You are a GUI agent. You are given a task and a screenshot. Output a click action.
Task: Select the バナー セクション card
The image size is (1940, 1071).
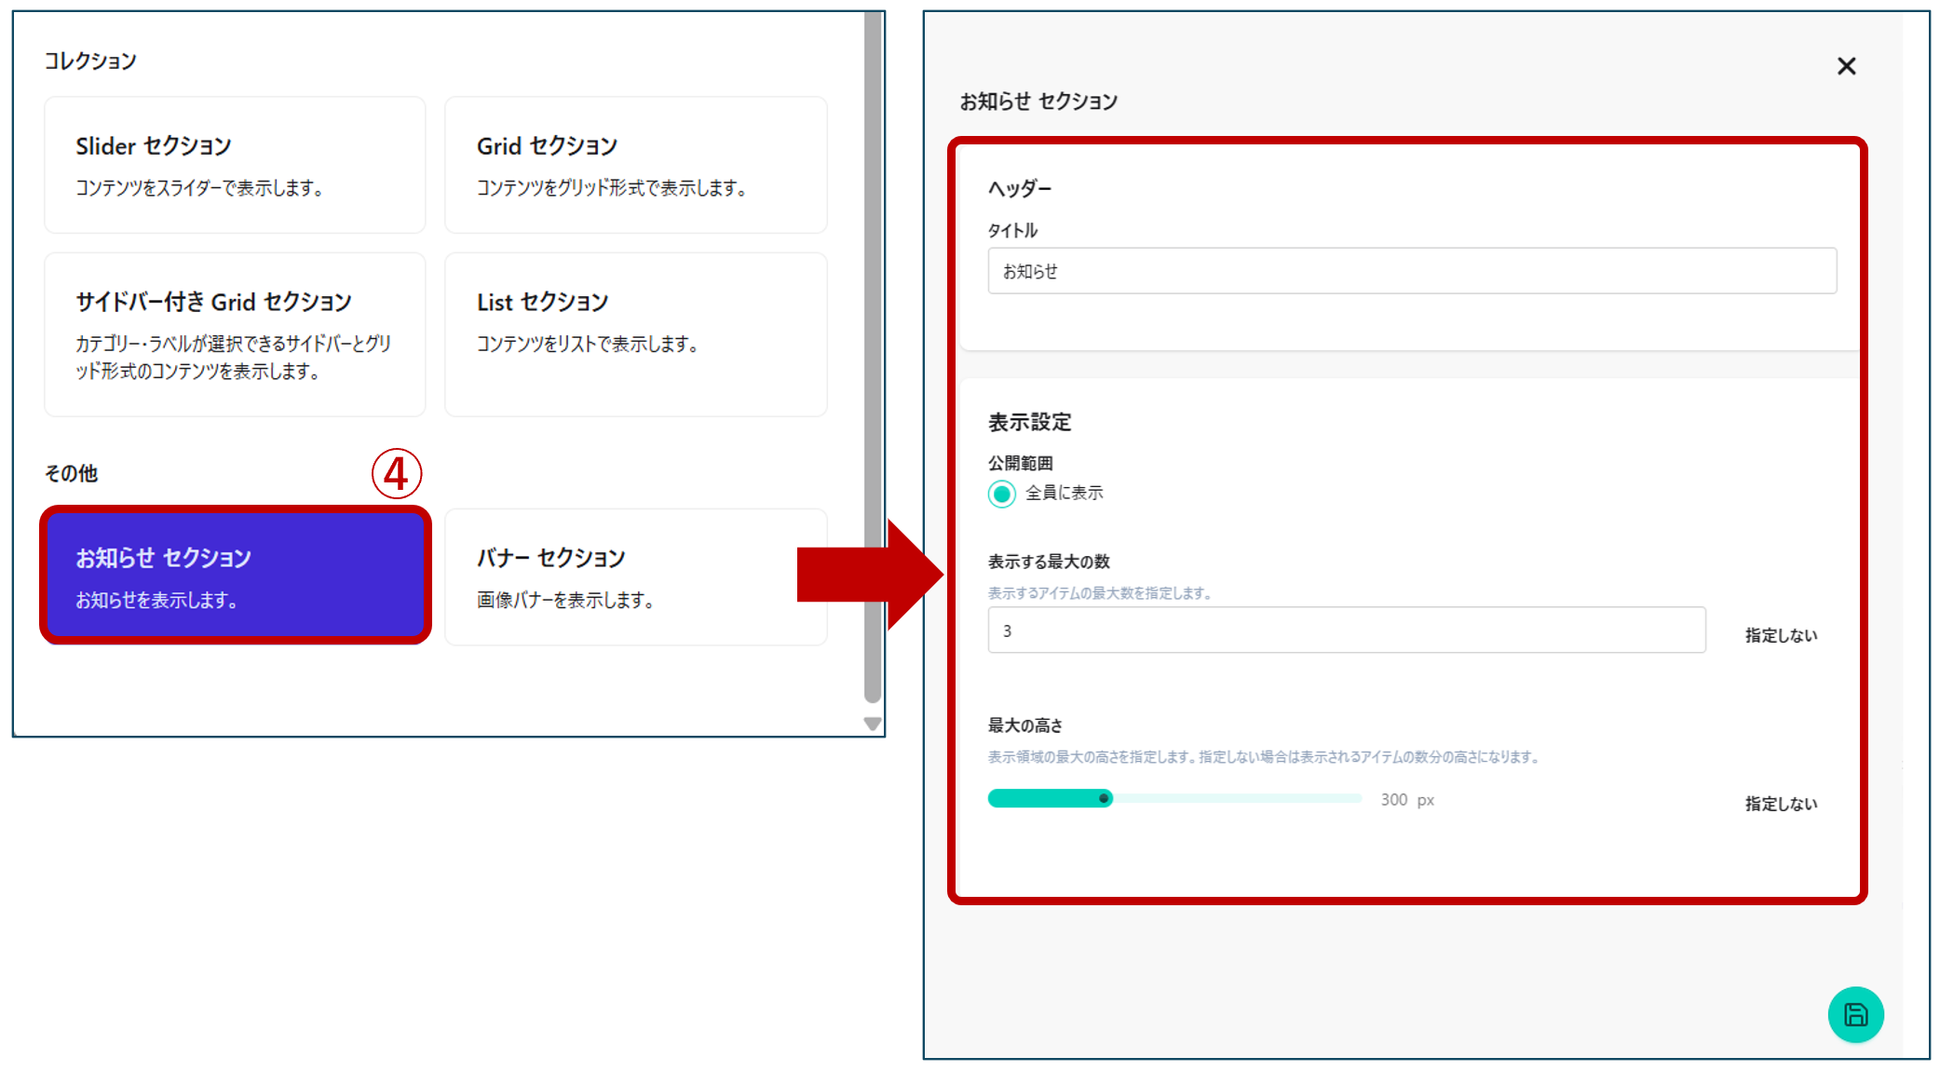(635, 577)
